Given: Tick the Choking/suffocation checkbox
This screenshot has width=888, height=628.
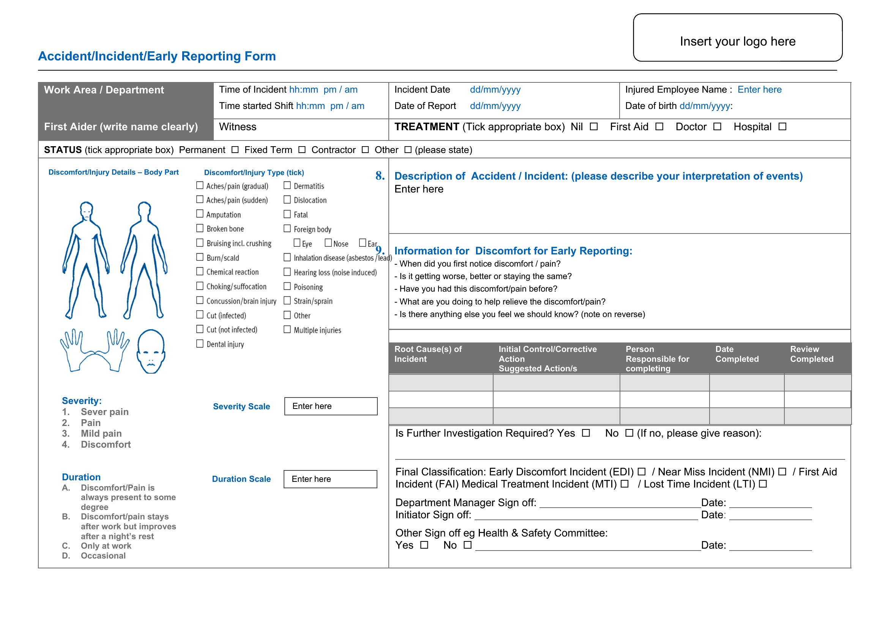Looking at the screenshot, I should pyautogui.click(x=200, y=286).
